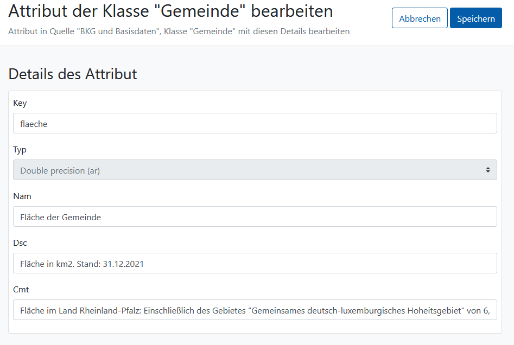514x345 pixels.
Task: Select the Dsc field with 'Stand: 31.12.2021'
Action: tap(255, 263)
